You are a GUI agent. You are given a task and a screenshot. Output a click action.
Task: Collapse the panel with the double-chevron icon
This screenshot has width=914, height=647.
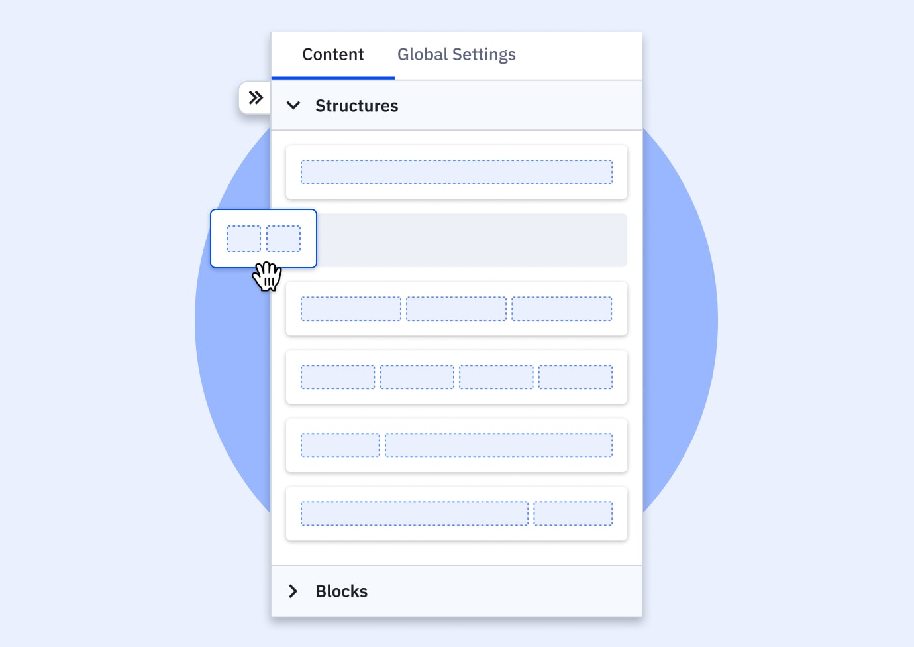click(x=255, y=98)
